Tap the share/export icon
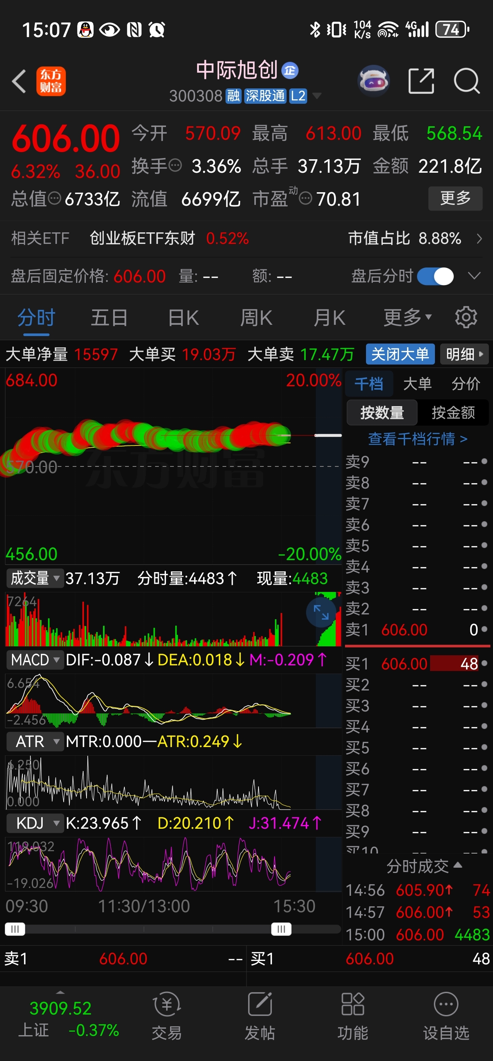 [x=421, y=81]
